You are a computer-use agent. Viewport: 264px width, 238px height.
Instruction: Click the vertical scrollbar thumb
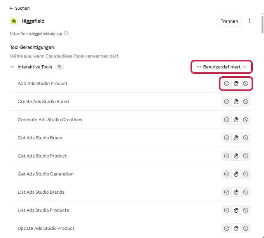coord(262,24)
